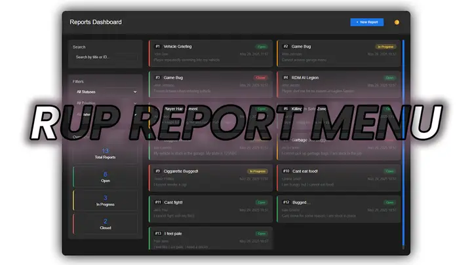472x265 pixels.
Task: Open report #3 Game Bug card
Action: click(210, 84)
